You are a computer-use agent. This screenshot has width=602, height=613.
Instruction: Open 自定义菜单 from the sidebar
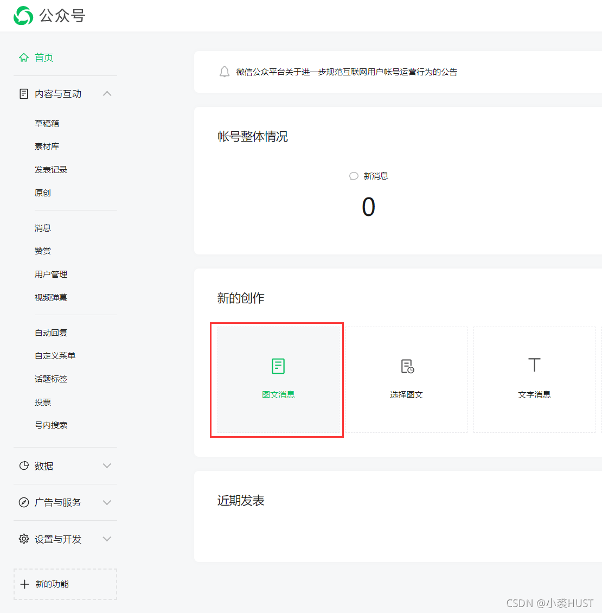click(x=55, y=356)
